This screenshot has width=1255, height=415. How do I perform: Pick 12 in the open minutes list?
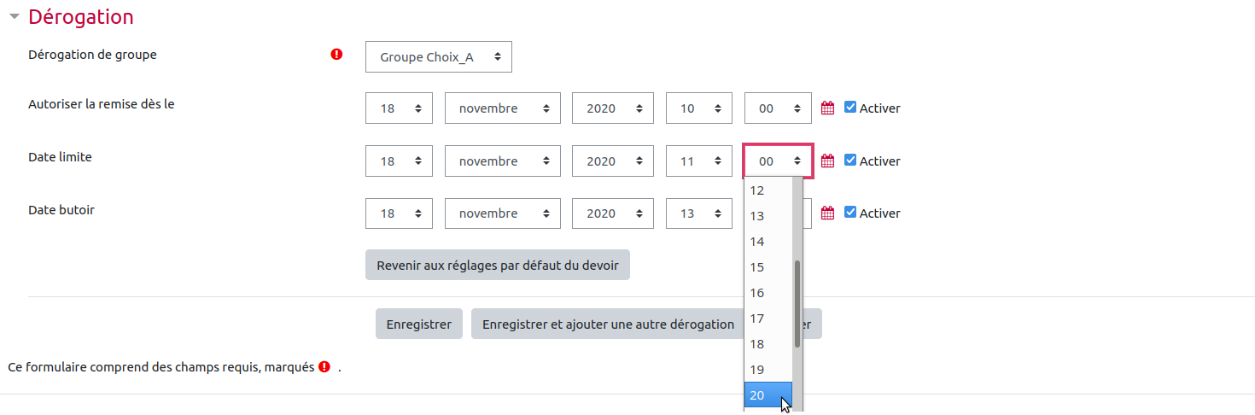pyautogui.click(x=767, y=190)
